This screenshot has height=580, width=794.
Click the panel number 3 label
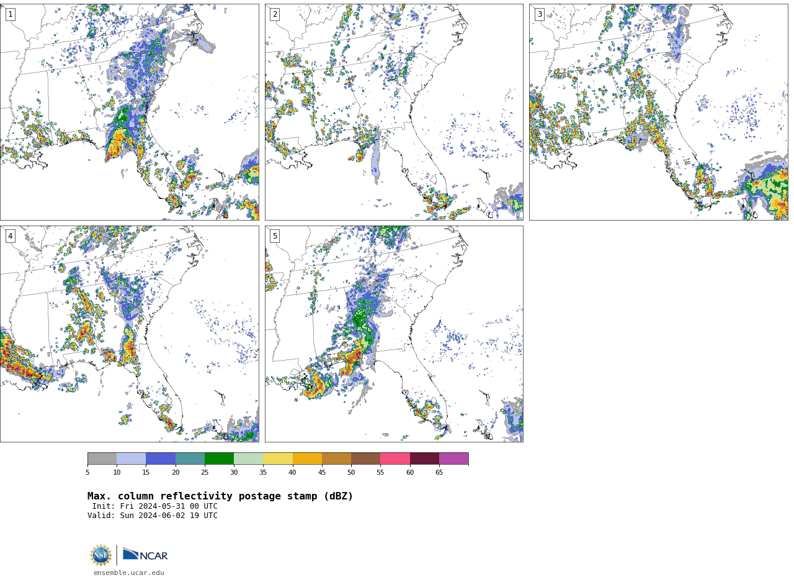click(x=539, y=14)
